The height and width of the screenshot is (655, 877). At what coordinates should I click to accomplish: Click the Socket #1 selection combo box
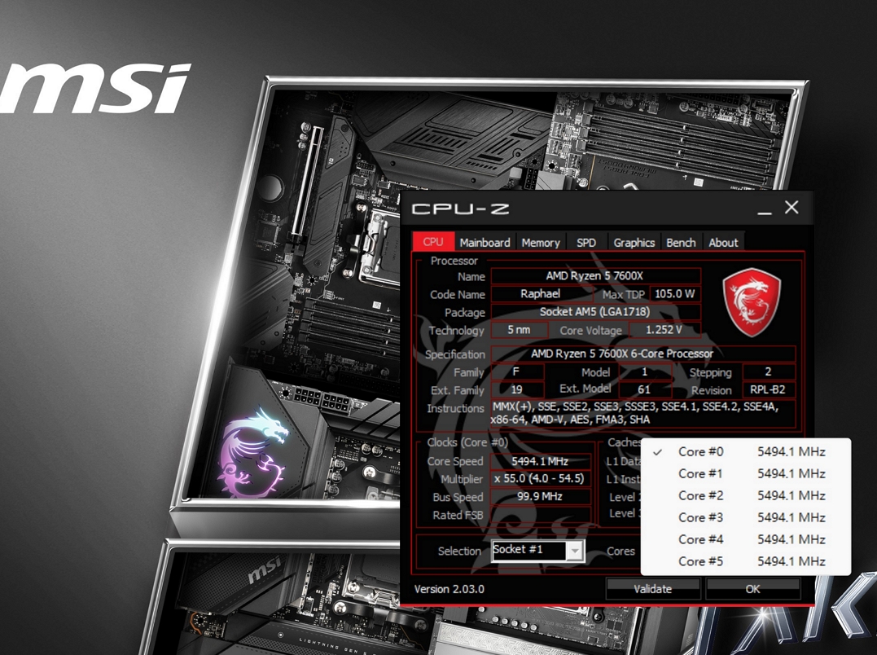tap(537, 551)
